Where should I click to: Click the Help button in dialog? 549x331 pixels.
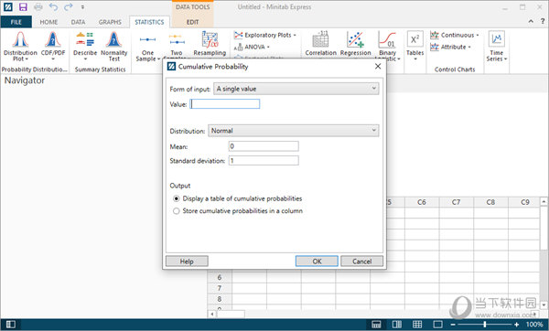pos(187,261)
